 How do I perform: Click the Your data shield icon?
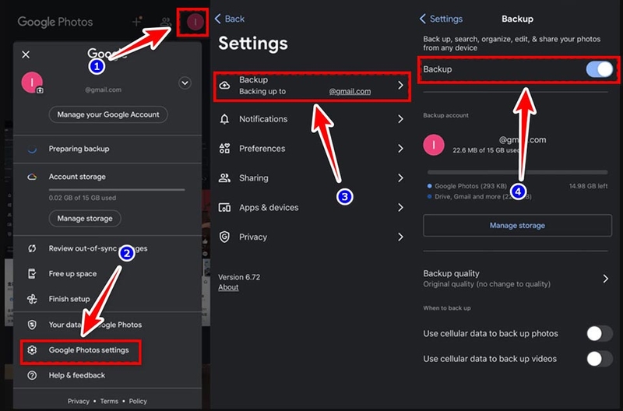pos(32,325)
